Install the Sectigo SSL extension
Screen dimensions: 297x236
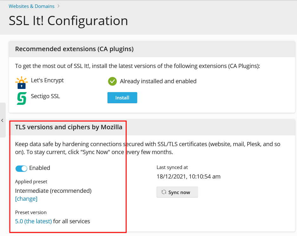pyautogui.click(x=122, y=98)
